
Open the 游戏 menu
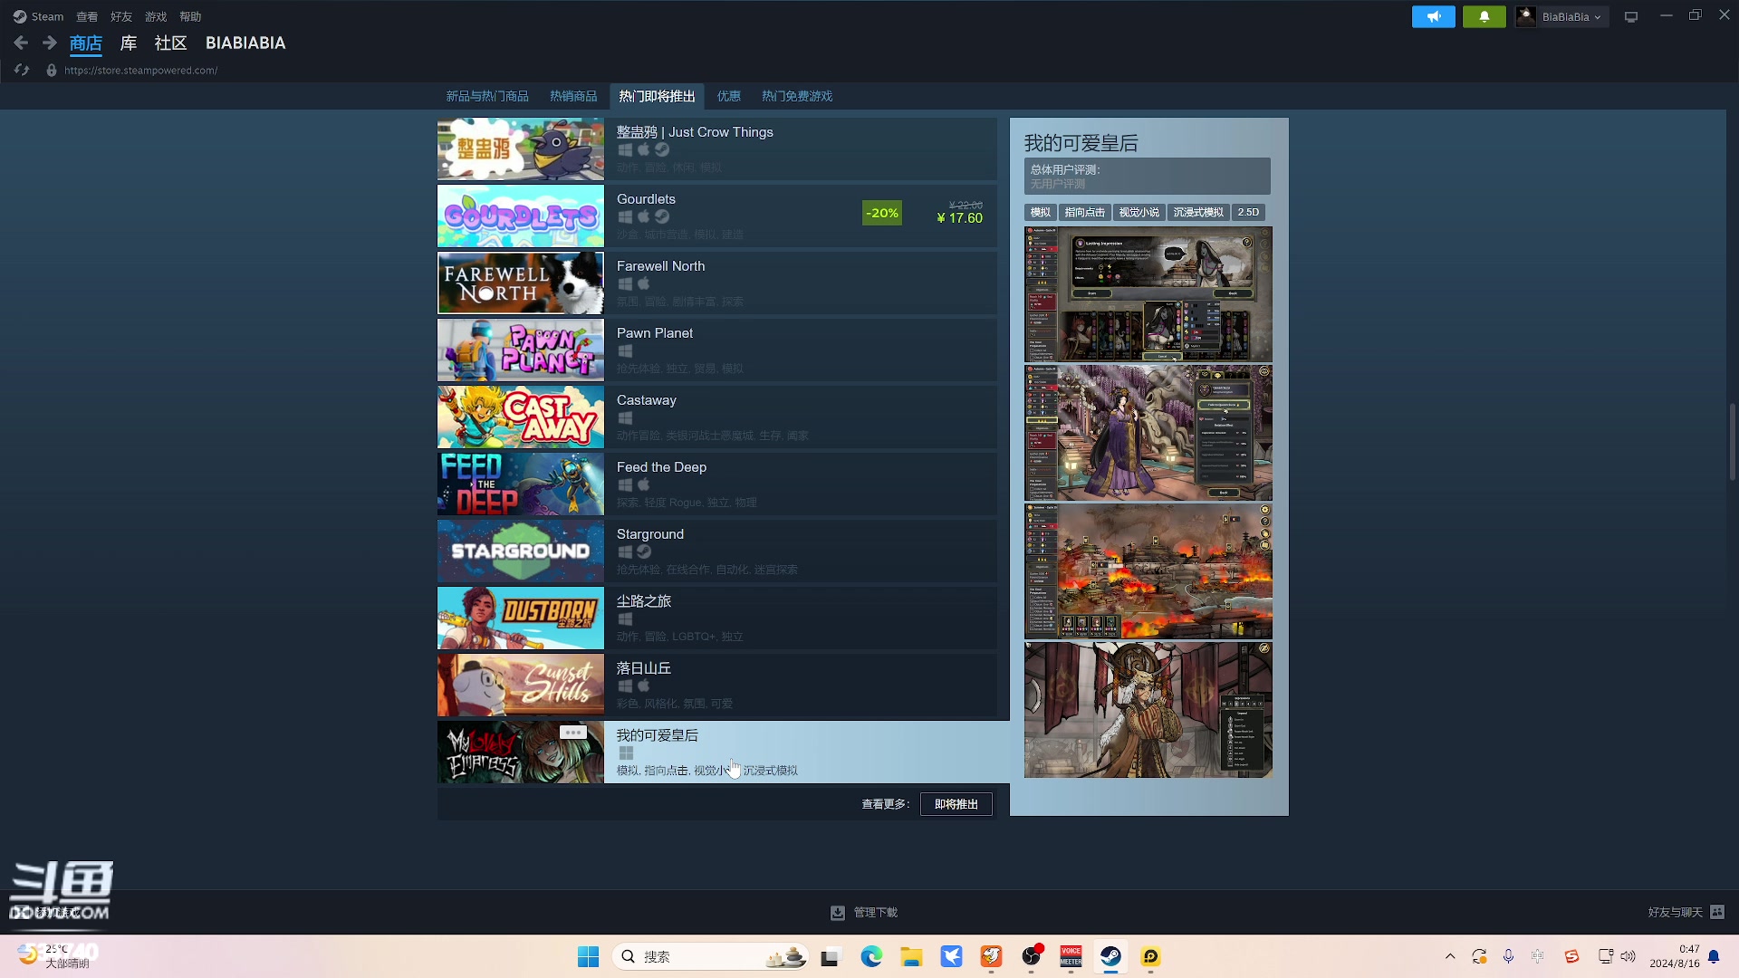pos(156,16)
